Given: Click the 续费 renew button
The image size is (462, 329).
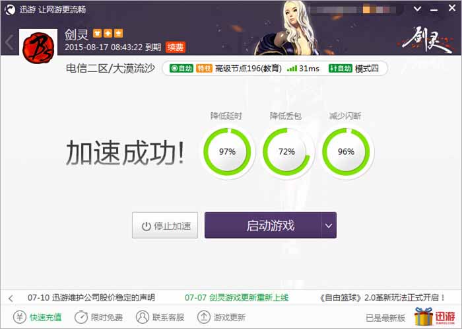Looking at the screenshot, I should [x=176, y=47].
